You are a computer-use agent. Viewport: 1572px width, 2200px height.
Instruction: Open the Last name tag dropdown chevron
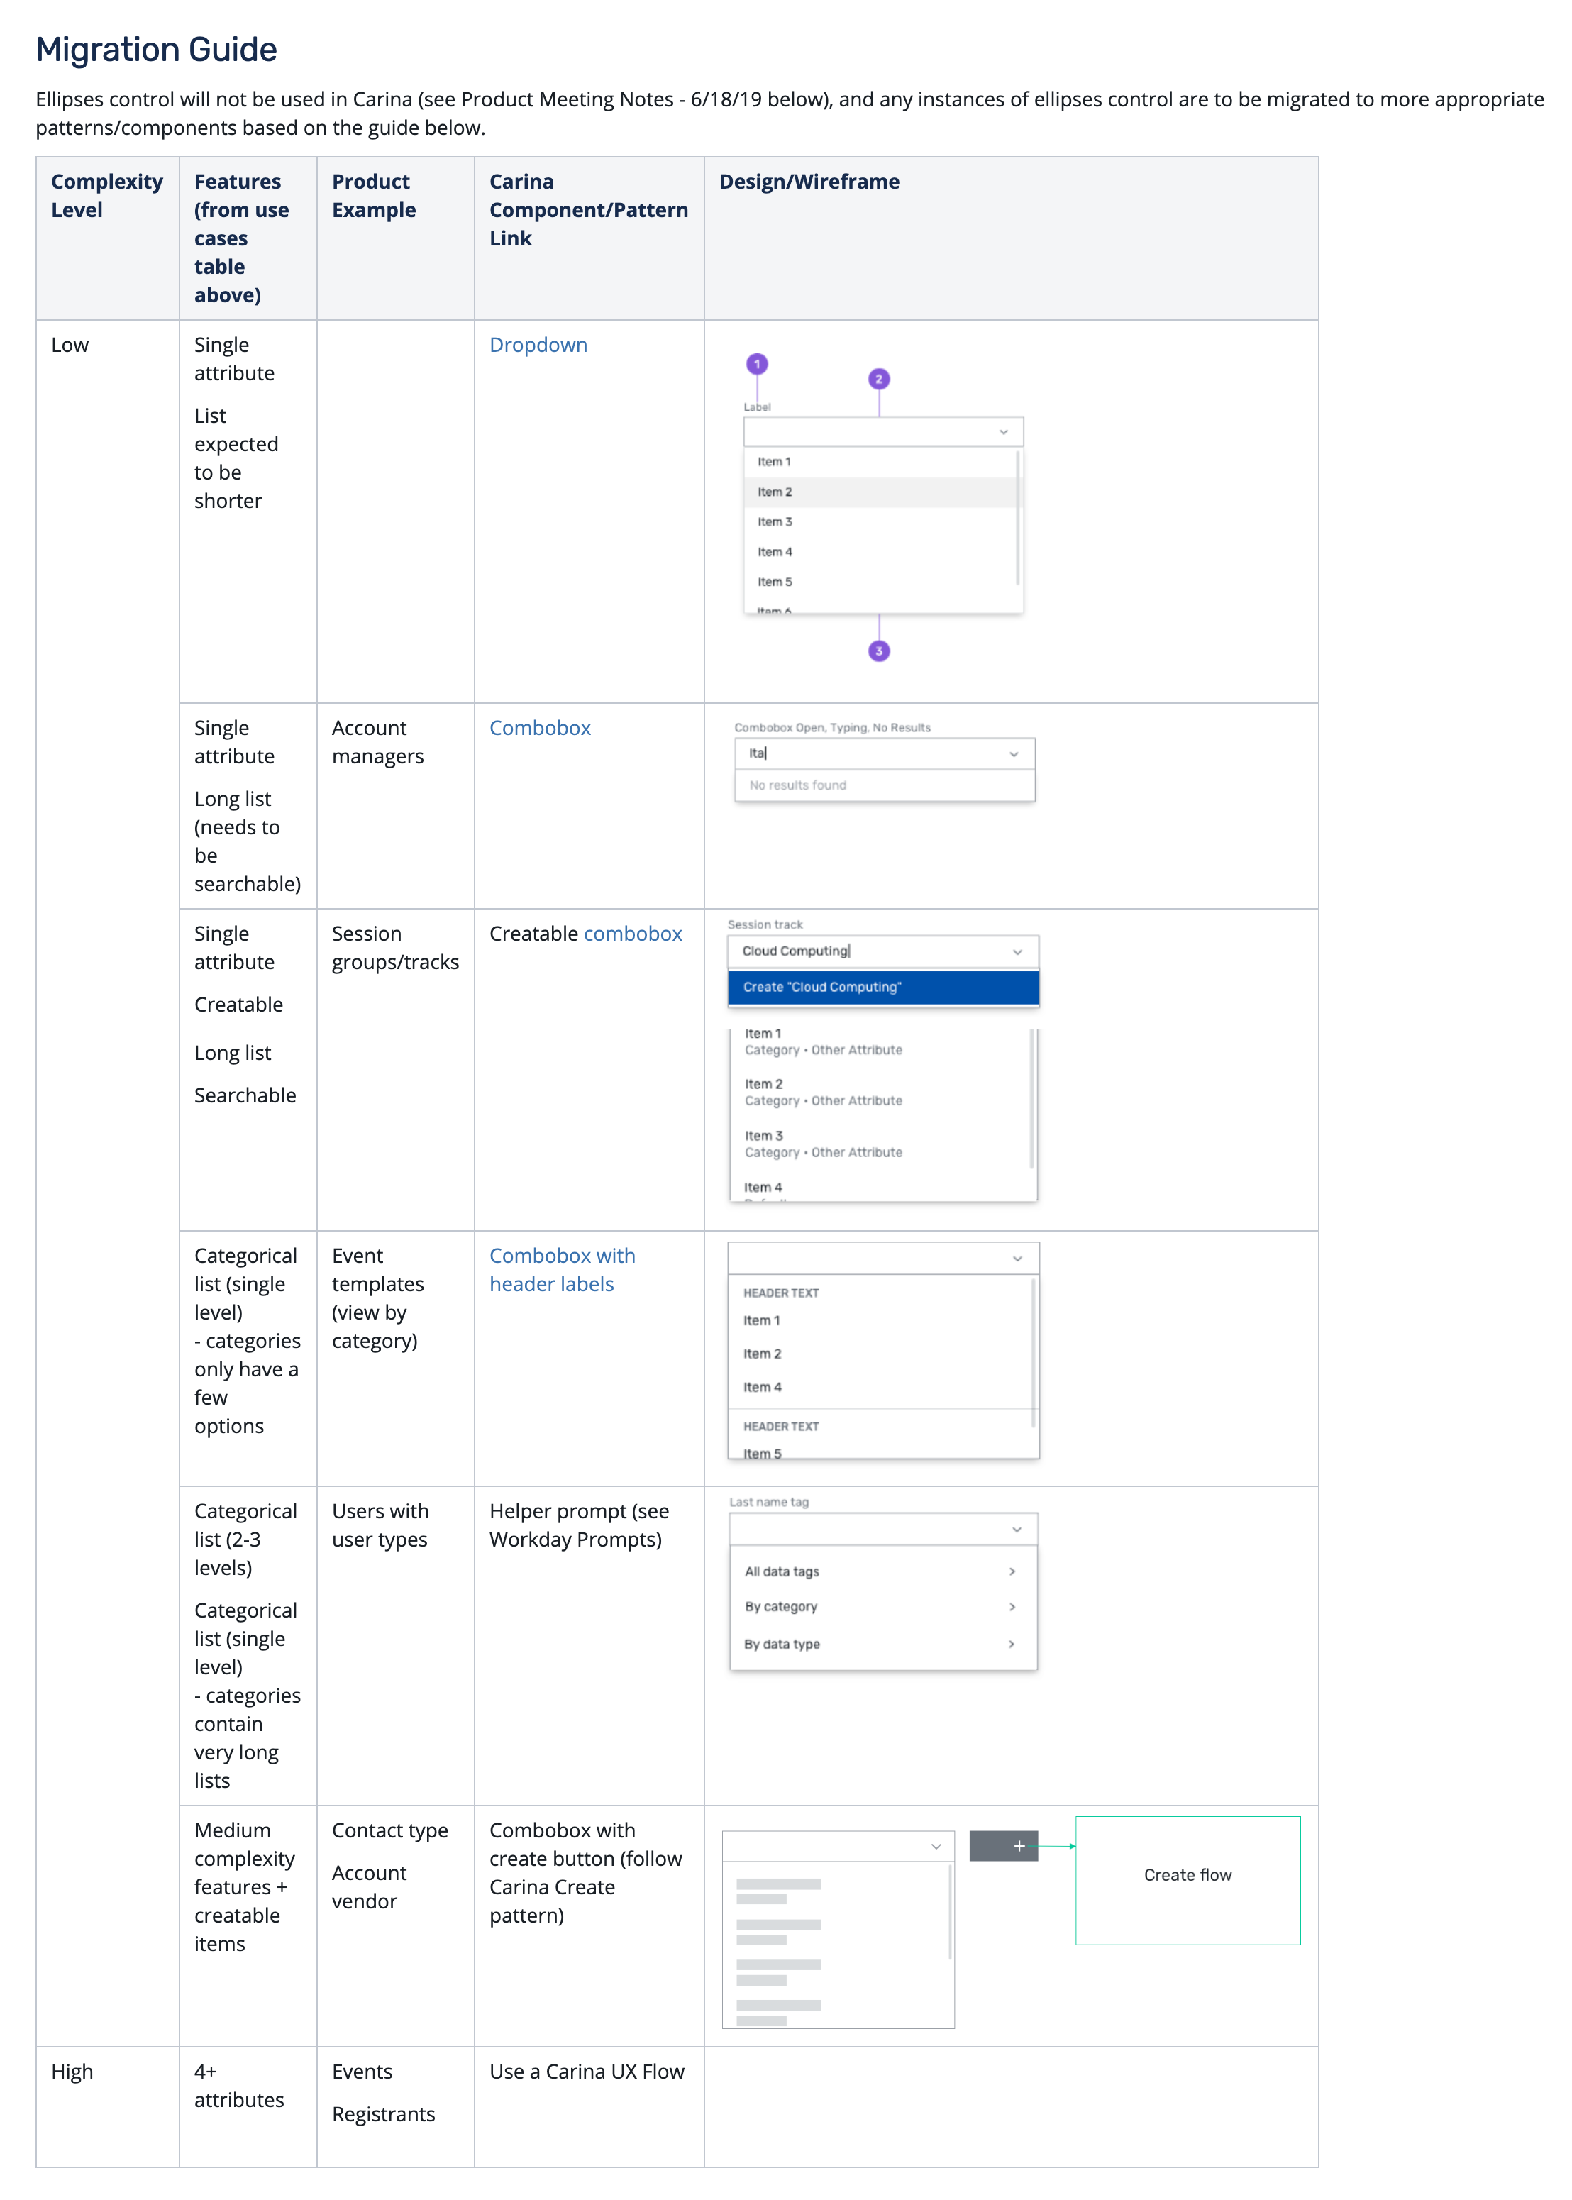click(x=1017, y=1530)
